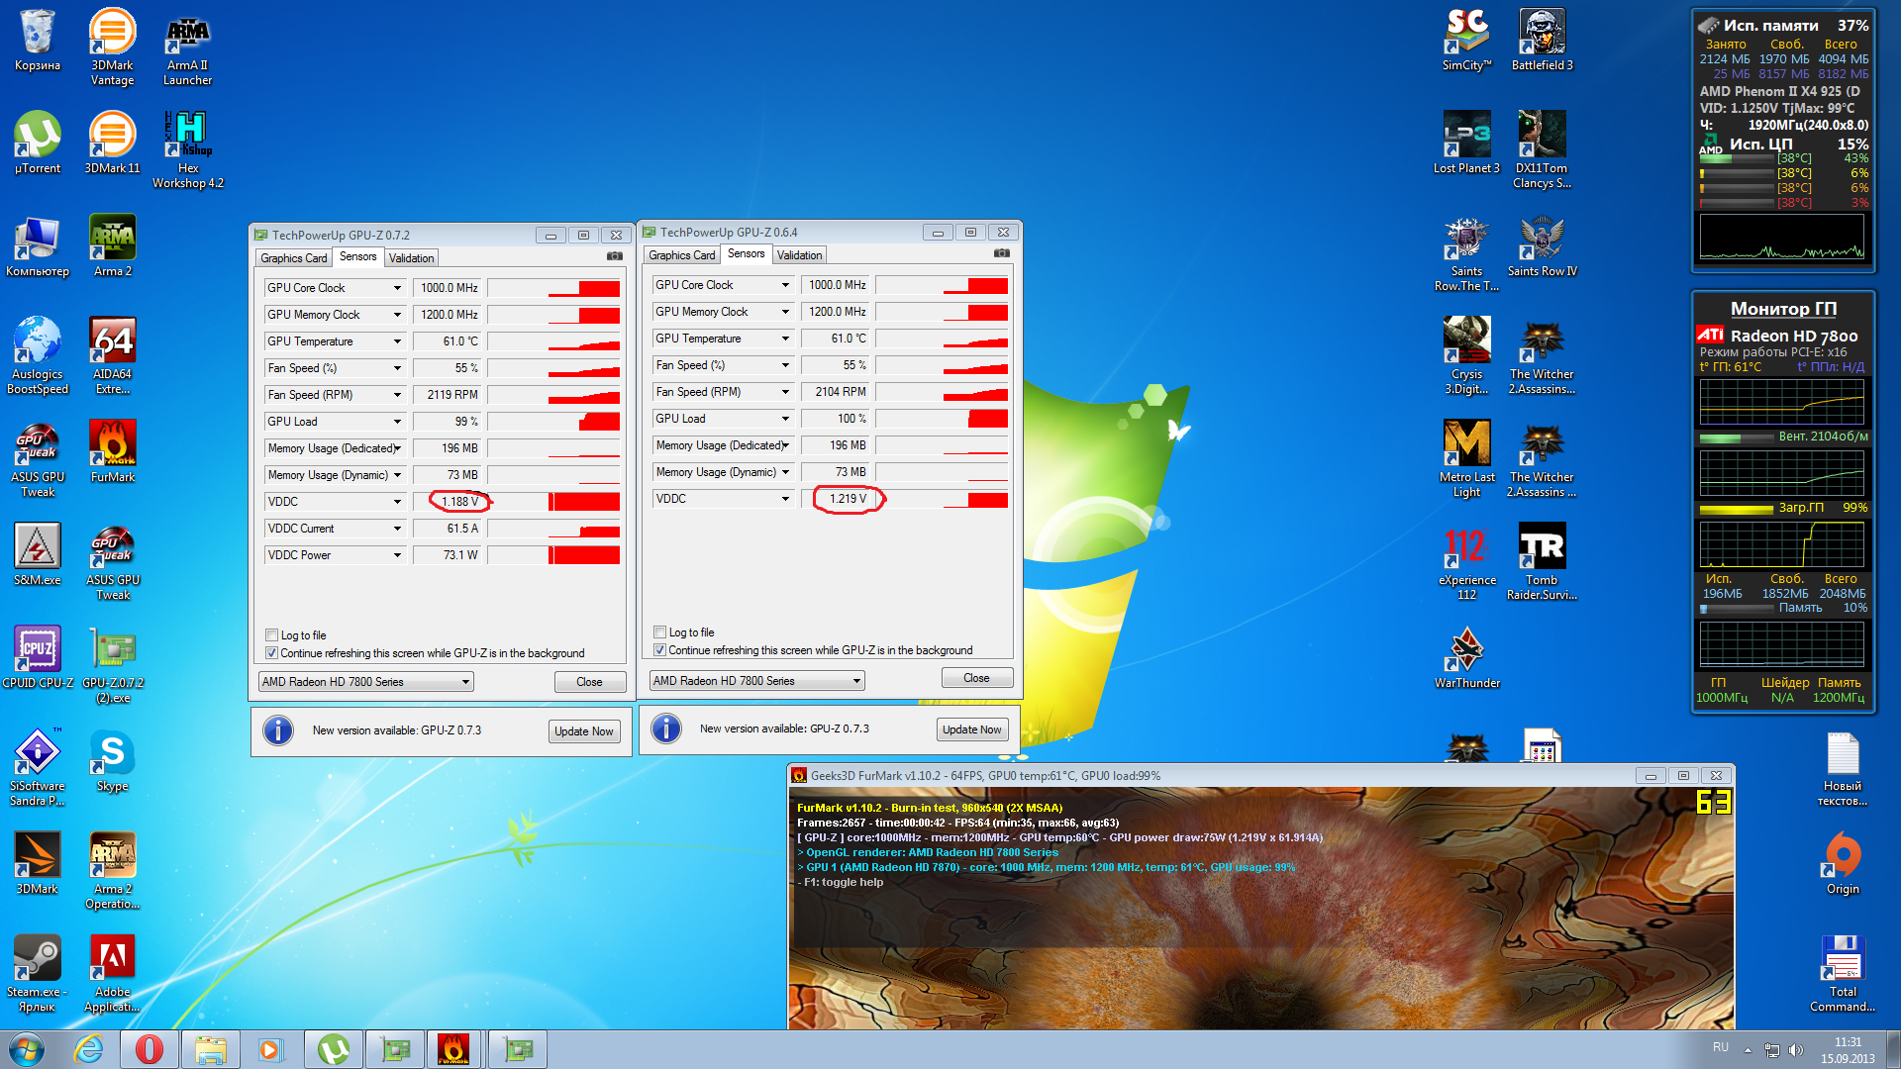
Task: Click the GPU Load graph in GPU-Z 0.7.2
Action: tap(553, 422)
